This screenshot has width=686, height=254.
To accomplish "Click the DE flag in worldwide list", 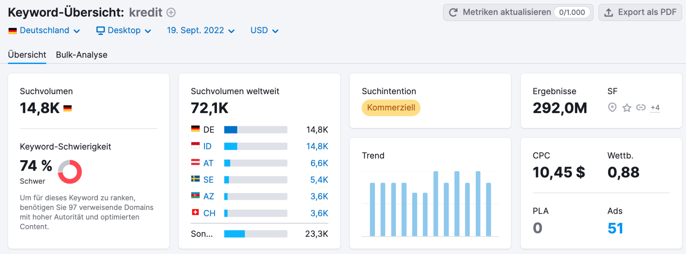I will (x=195, y=129).
